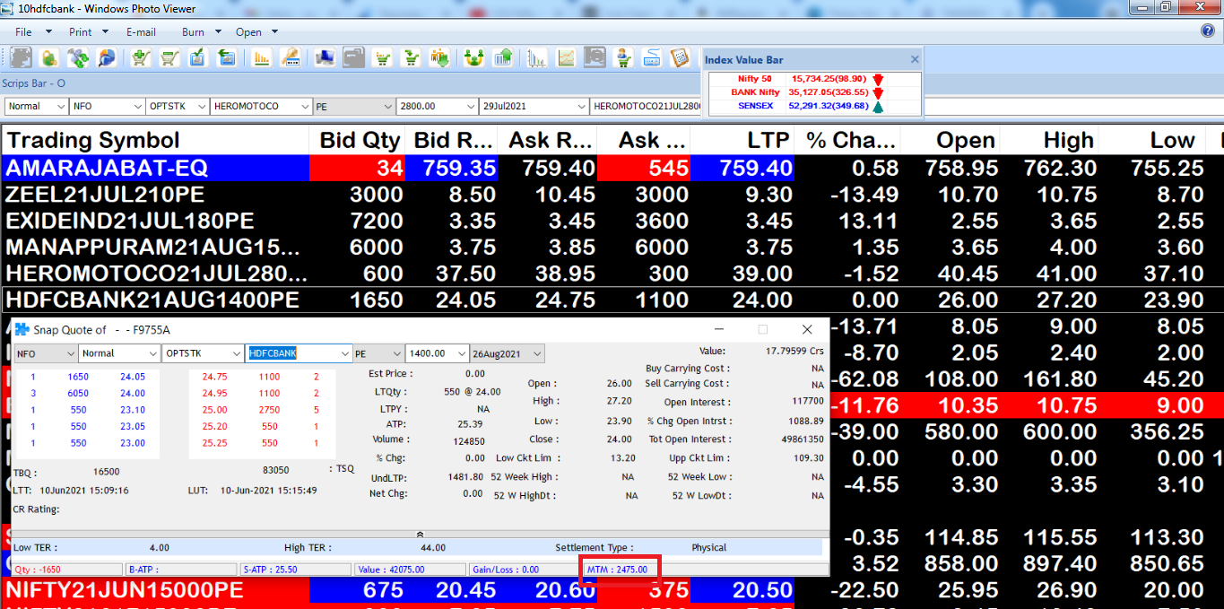This screenshot has width=1224, height=609.
Task: Select the HDFCBANK21AUG1400PE row
Action: pos(612,300)
